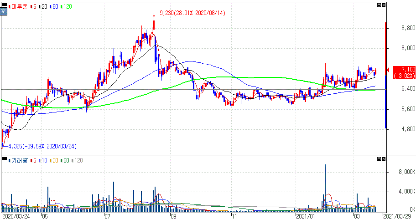The image size is (416, 219).
Task: Click the black menu icon of the 거래량 pane
Action: coord(4,158)
